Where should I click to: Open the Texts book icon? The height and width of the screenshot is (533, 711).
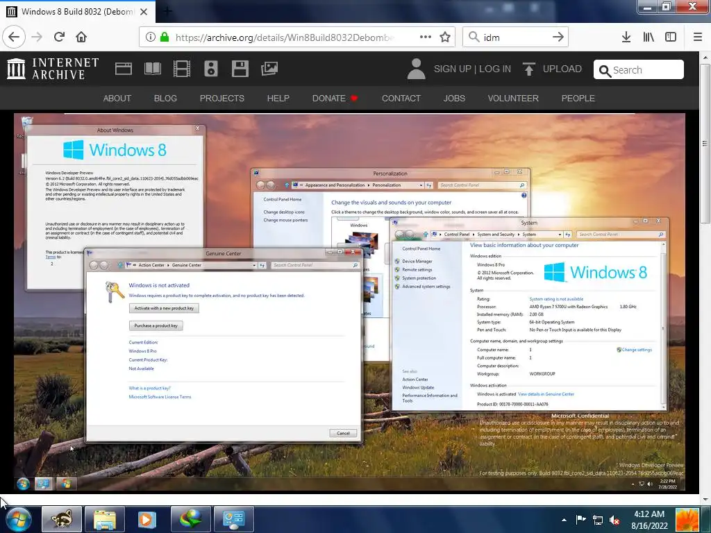point(152,69)
